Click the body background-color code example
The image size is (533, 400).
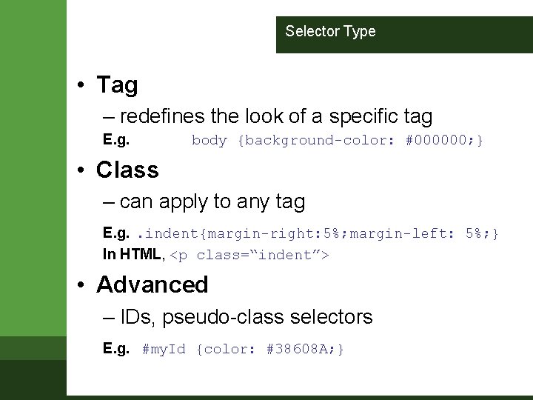(x=337, y=140)
